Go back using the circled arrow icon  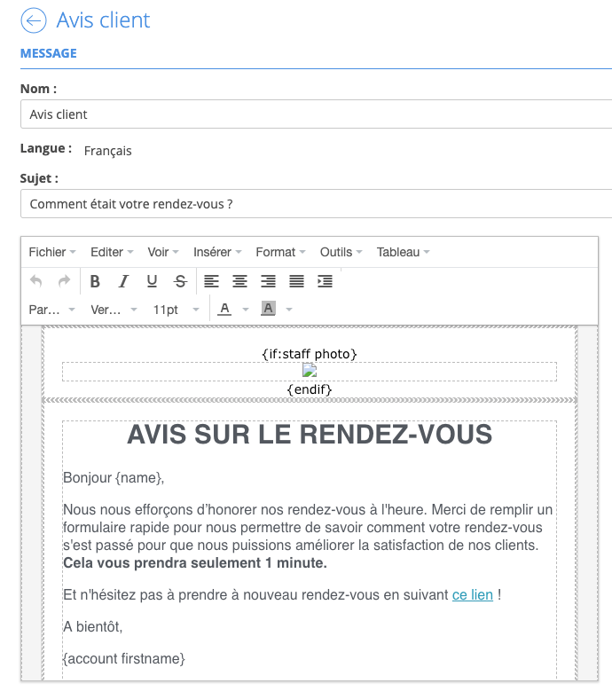(x=34, y=20)
